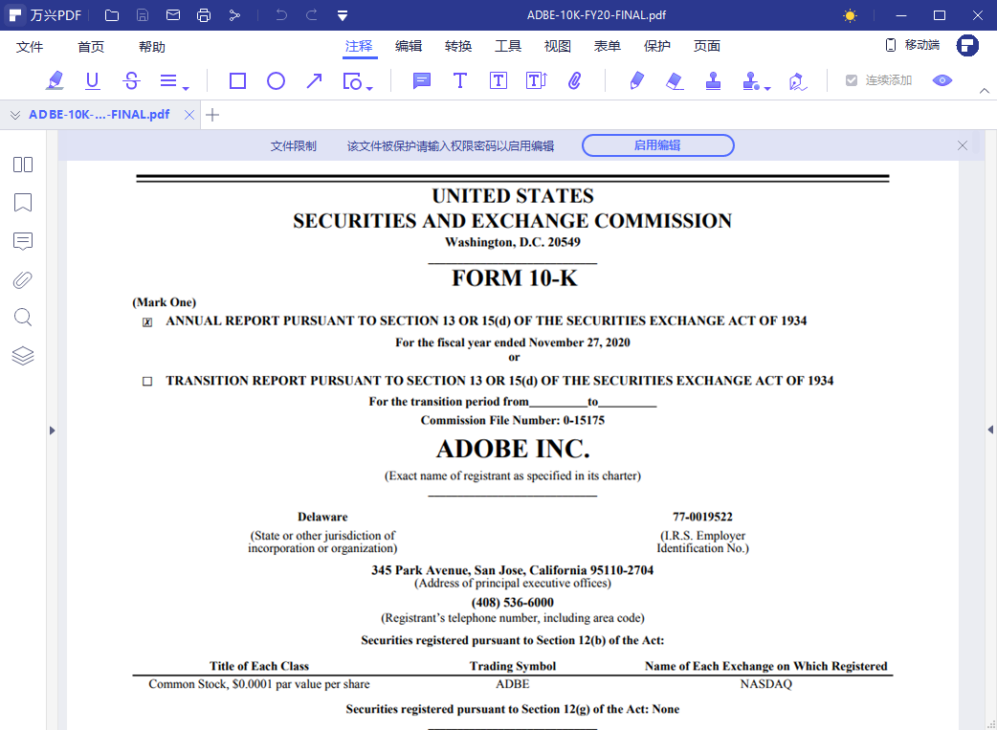Select the highlighter annotation tool
997x730 pixels.
pos(55,81)
